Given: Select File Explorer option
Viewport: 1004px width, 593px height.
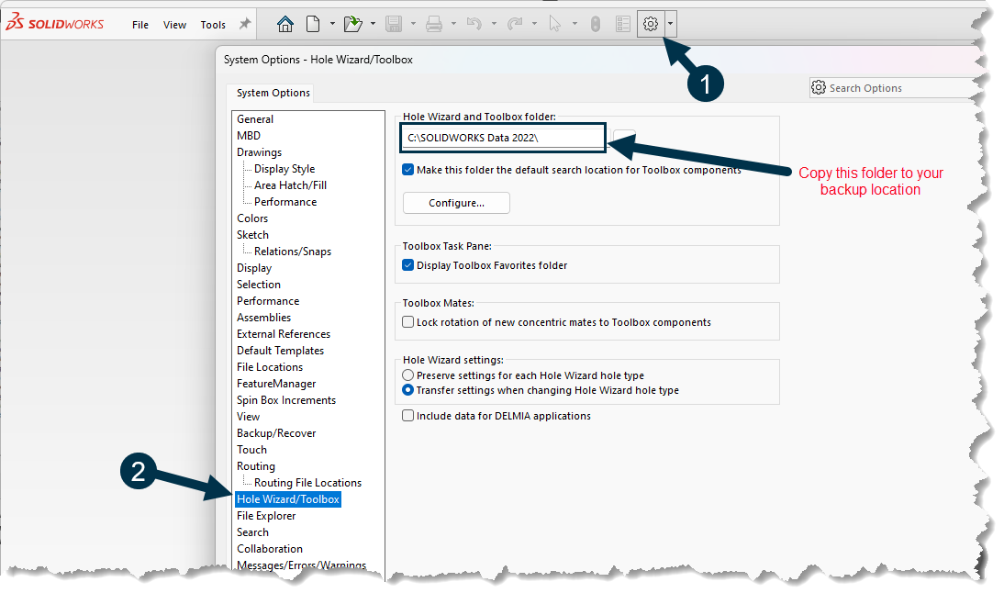Looking at the screenshot, I should (x=266, y=516).
